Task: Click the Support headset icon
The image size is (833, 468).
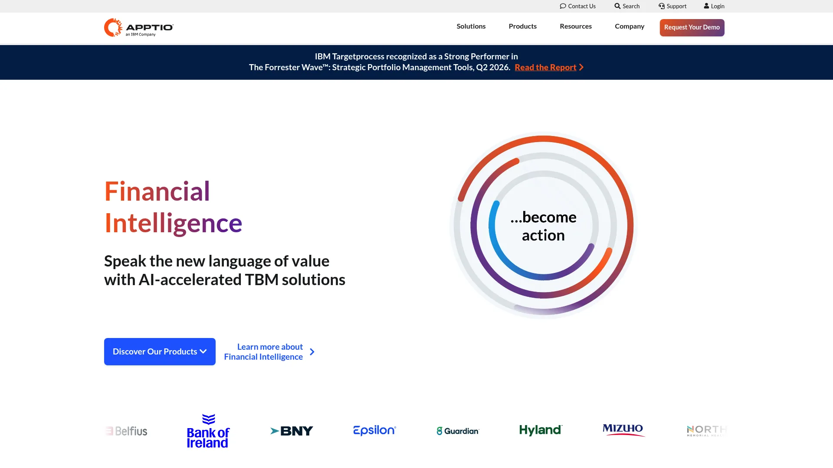Action: pos(662,6)
